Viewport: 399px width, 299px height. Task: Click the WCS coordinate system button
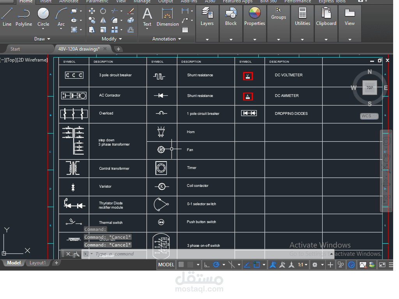369,116
